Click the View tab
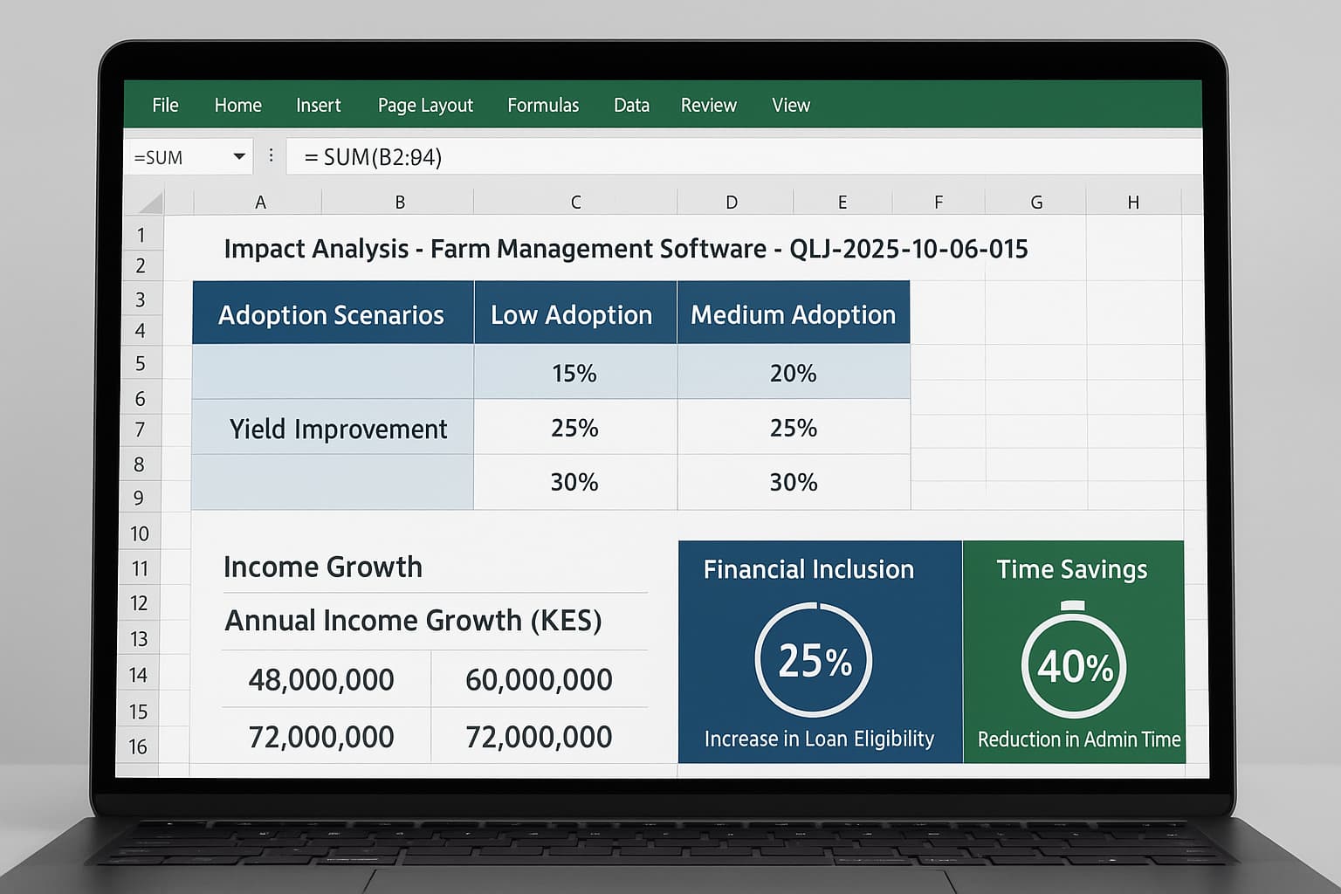The height and width of the screenshot is (894, 1341). [x=791, y=106]
